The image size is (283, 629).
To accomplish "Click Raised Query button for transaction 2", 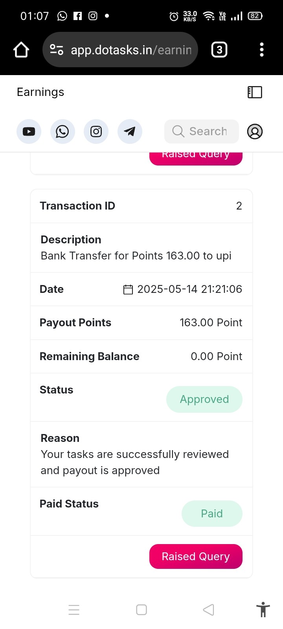I will 196,556.
